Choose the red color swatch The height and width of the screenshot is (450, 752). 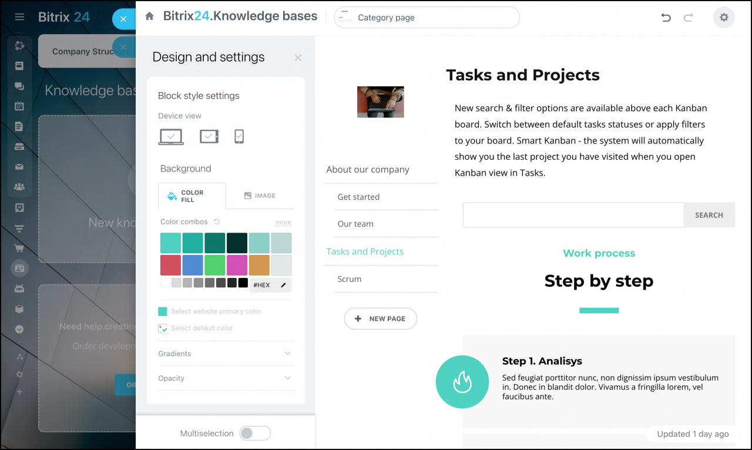tap(170, 265)
